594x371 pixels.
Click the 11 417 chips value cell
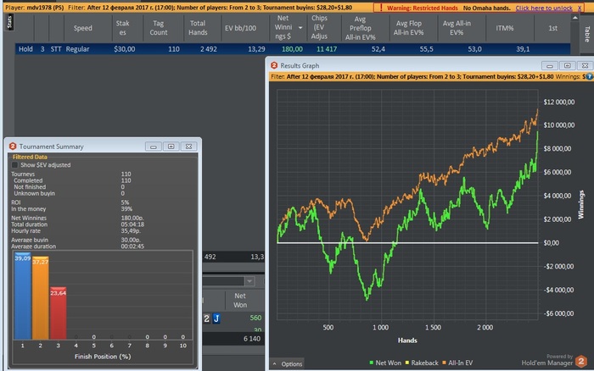[327, 49]
